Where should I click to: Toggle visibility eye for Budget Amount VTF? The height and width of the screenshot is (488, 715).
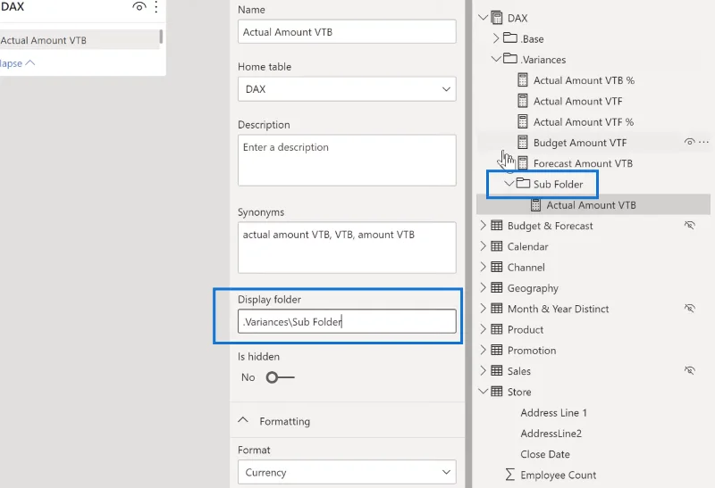(x=689, y=142)
